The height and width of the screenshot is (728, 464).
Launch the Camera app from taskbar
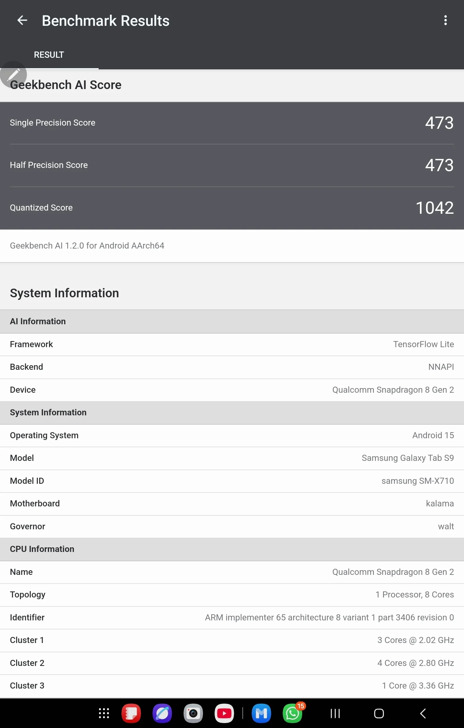(x=193, y=713)
